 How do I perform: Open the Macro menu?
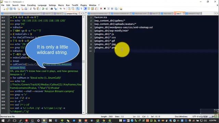(61, 5)
